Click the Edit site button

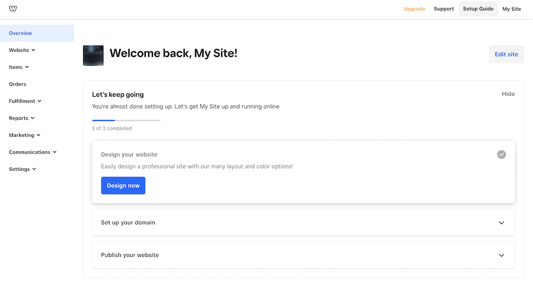coord(506,54)
